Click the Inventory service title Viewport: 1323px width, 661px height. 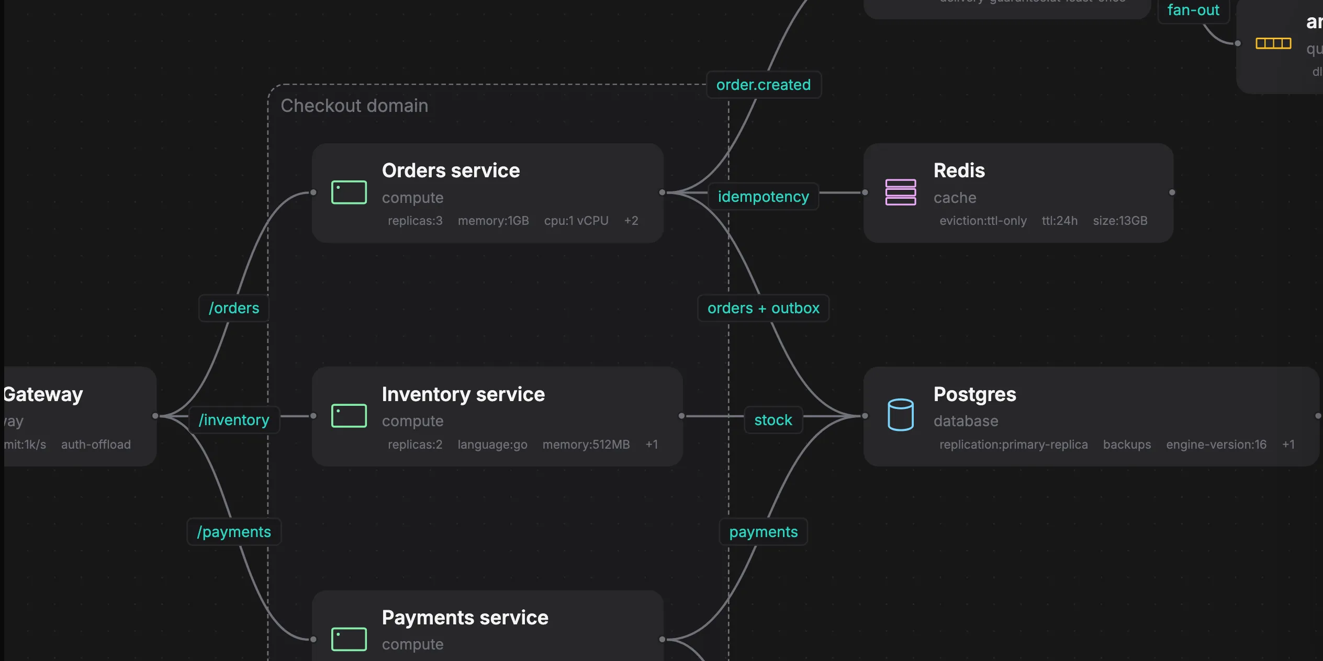tap(463, 394)
